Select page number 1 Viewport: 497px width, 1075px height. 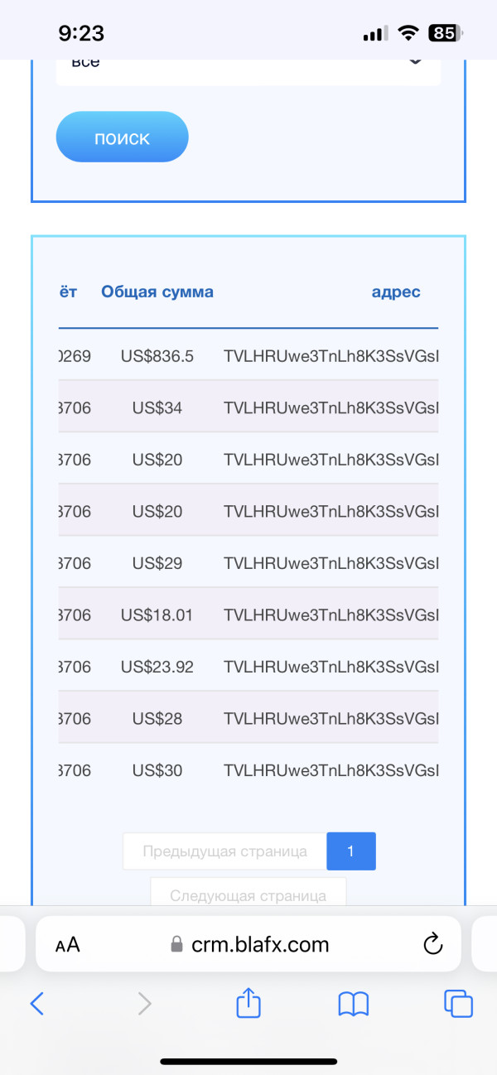[351, 851]
